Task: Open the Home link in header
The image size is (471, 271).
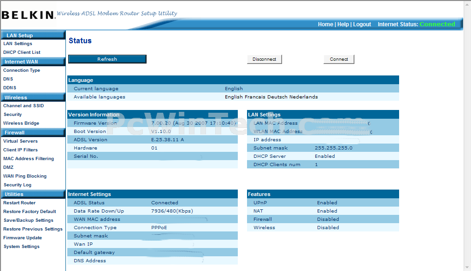Action: [326, 24]
